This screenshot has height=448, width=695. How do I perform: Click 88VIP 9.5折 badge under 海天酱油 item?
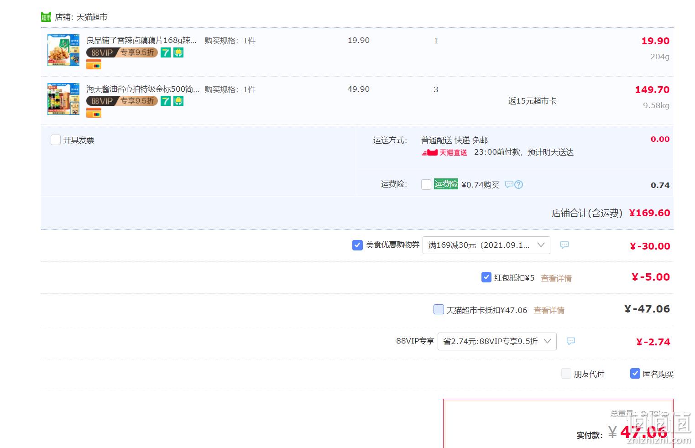coord(122,101)
